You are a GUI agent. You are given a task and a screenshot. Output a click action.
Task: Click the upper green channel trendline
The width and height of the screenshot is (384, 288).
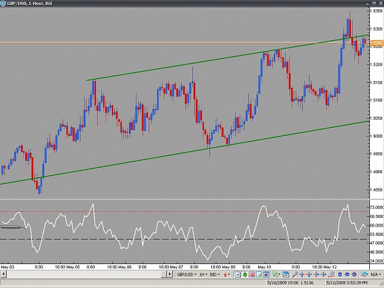point(228,58)
